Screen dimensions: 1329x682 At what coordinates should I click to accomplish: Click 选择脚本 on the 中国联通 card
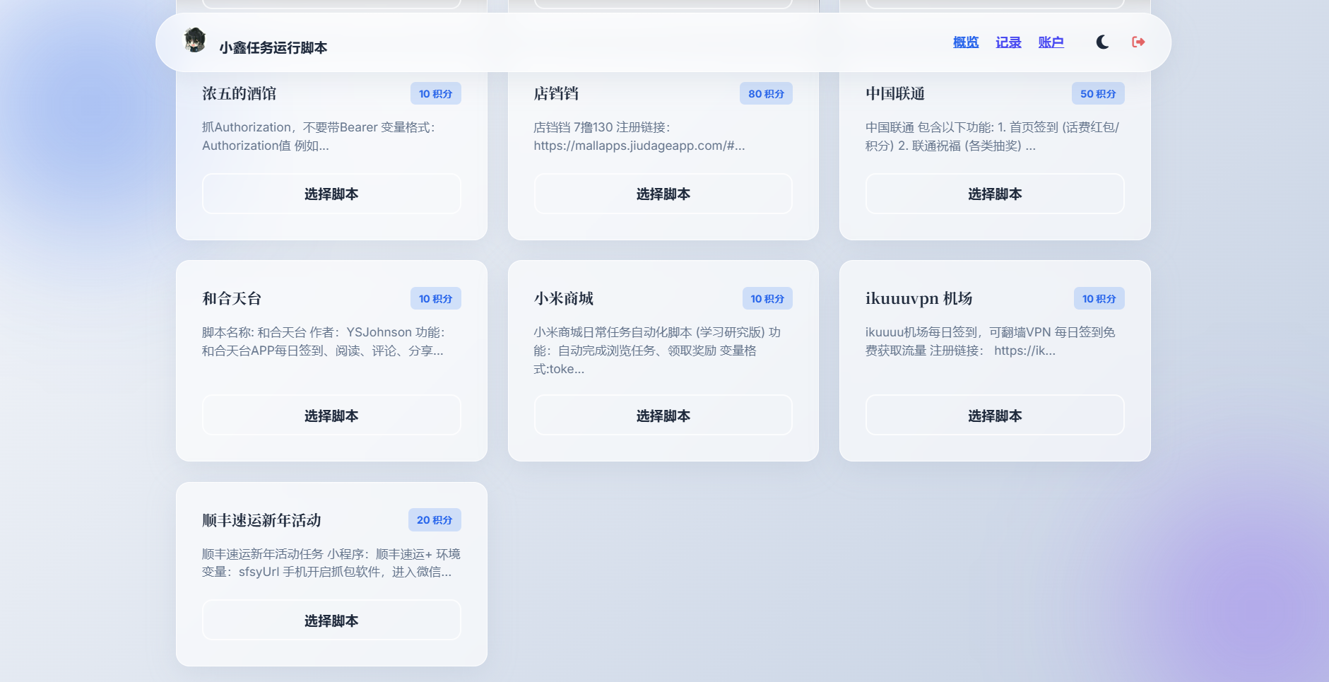(x=994, y=194)
